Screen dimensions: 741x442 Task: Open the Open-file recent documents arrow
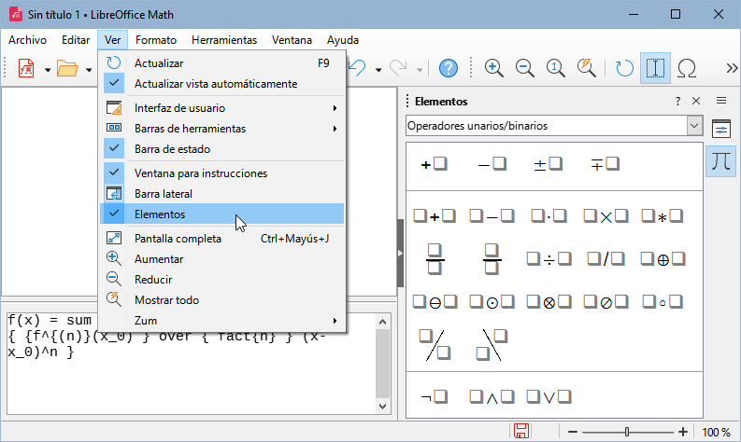[x=89, y=70]
